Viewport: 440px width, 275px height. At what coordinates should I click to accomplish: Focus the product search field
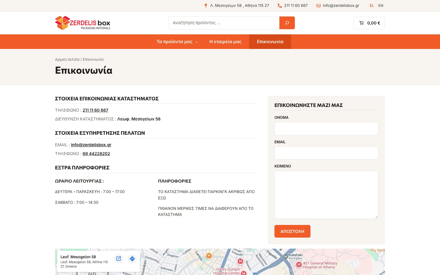pyautogui.click(x=224, y=23)
